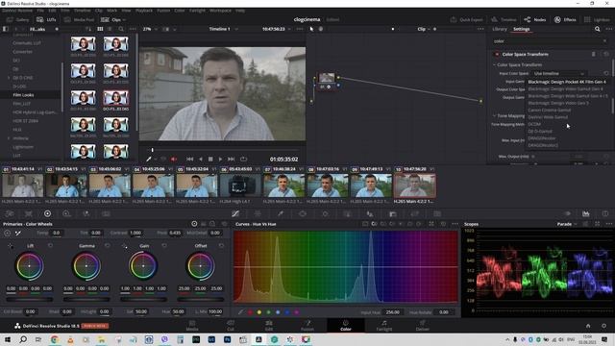This screenshot has width=615, height=346.
Task: Jump to the first frame
Action: (x=190, y=159)
